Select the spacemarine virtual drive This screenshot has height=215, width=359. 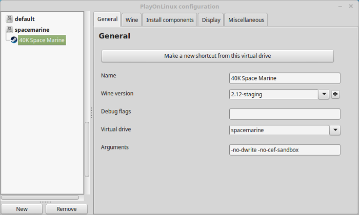point(32,30)
